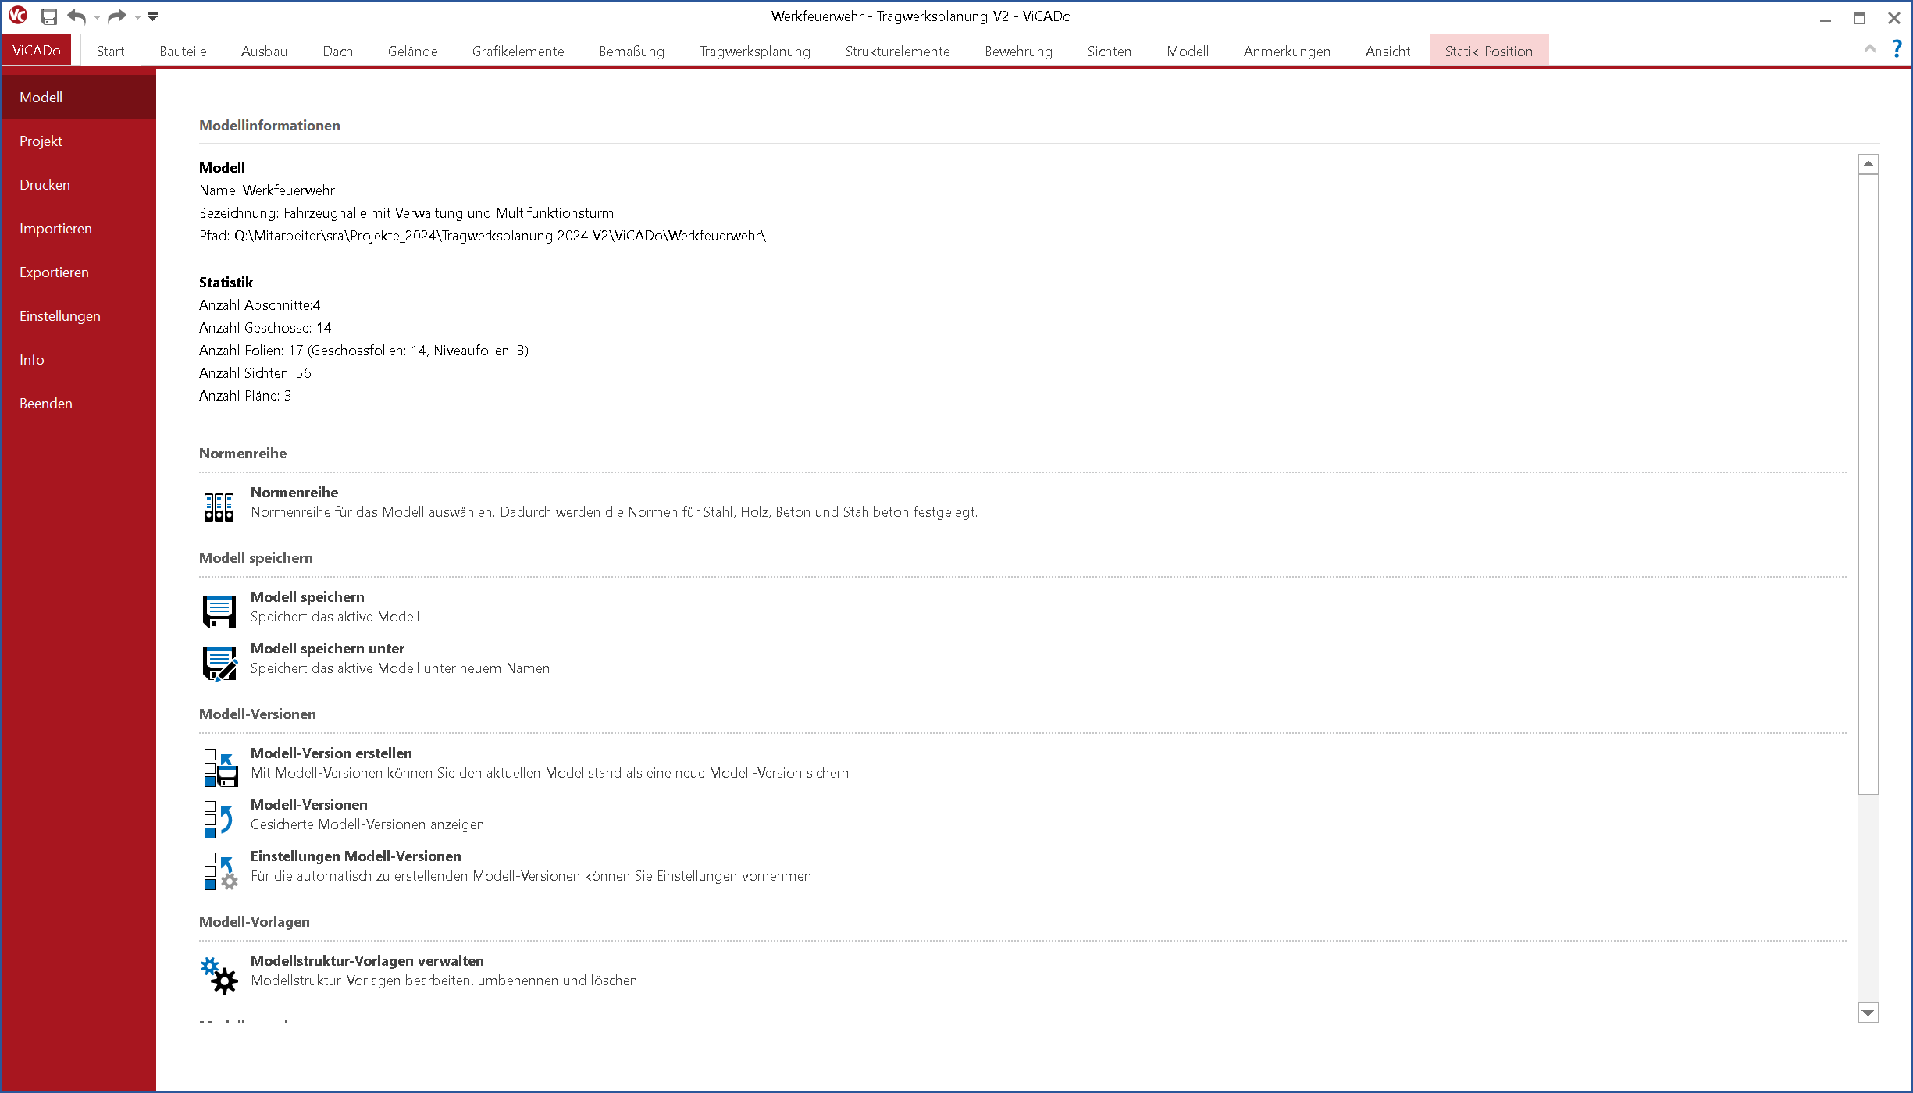1913x1093 pixels.
Task: Click the Normenreihe binders icon
Action: [x=219, y=507]
